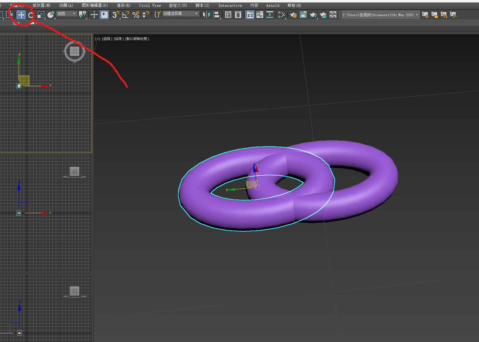Open the Render Setup teapot icon
The width and height of the screenshot is (479, 342).
click(x=293, y=15)
